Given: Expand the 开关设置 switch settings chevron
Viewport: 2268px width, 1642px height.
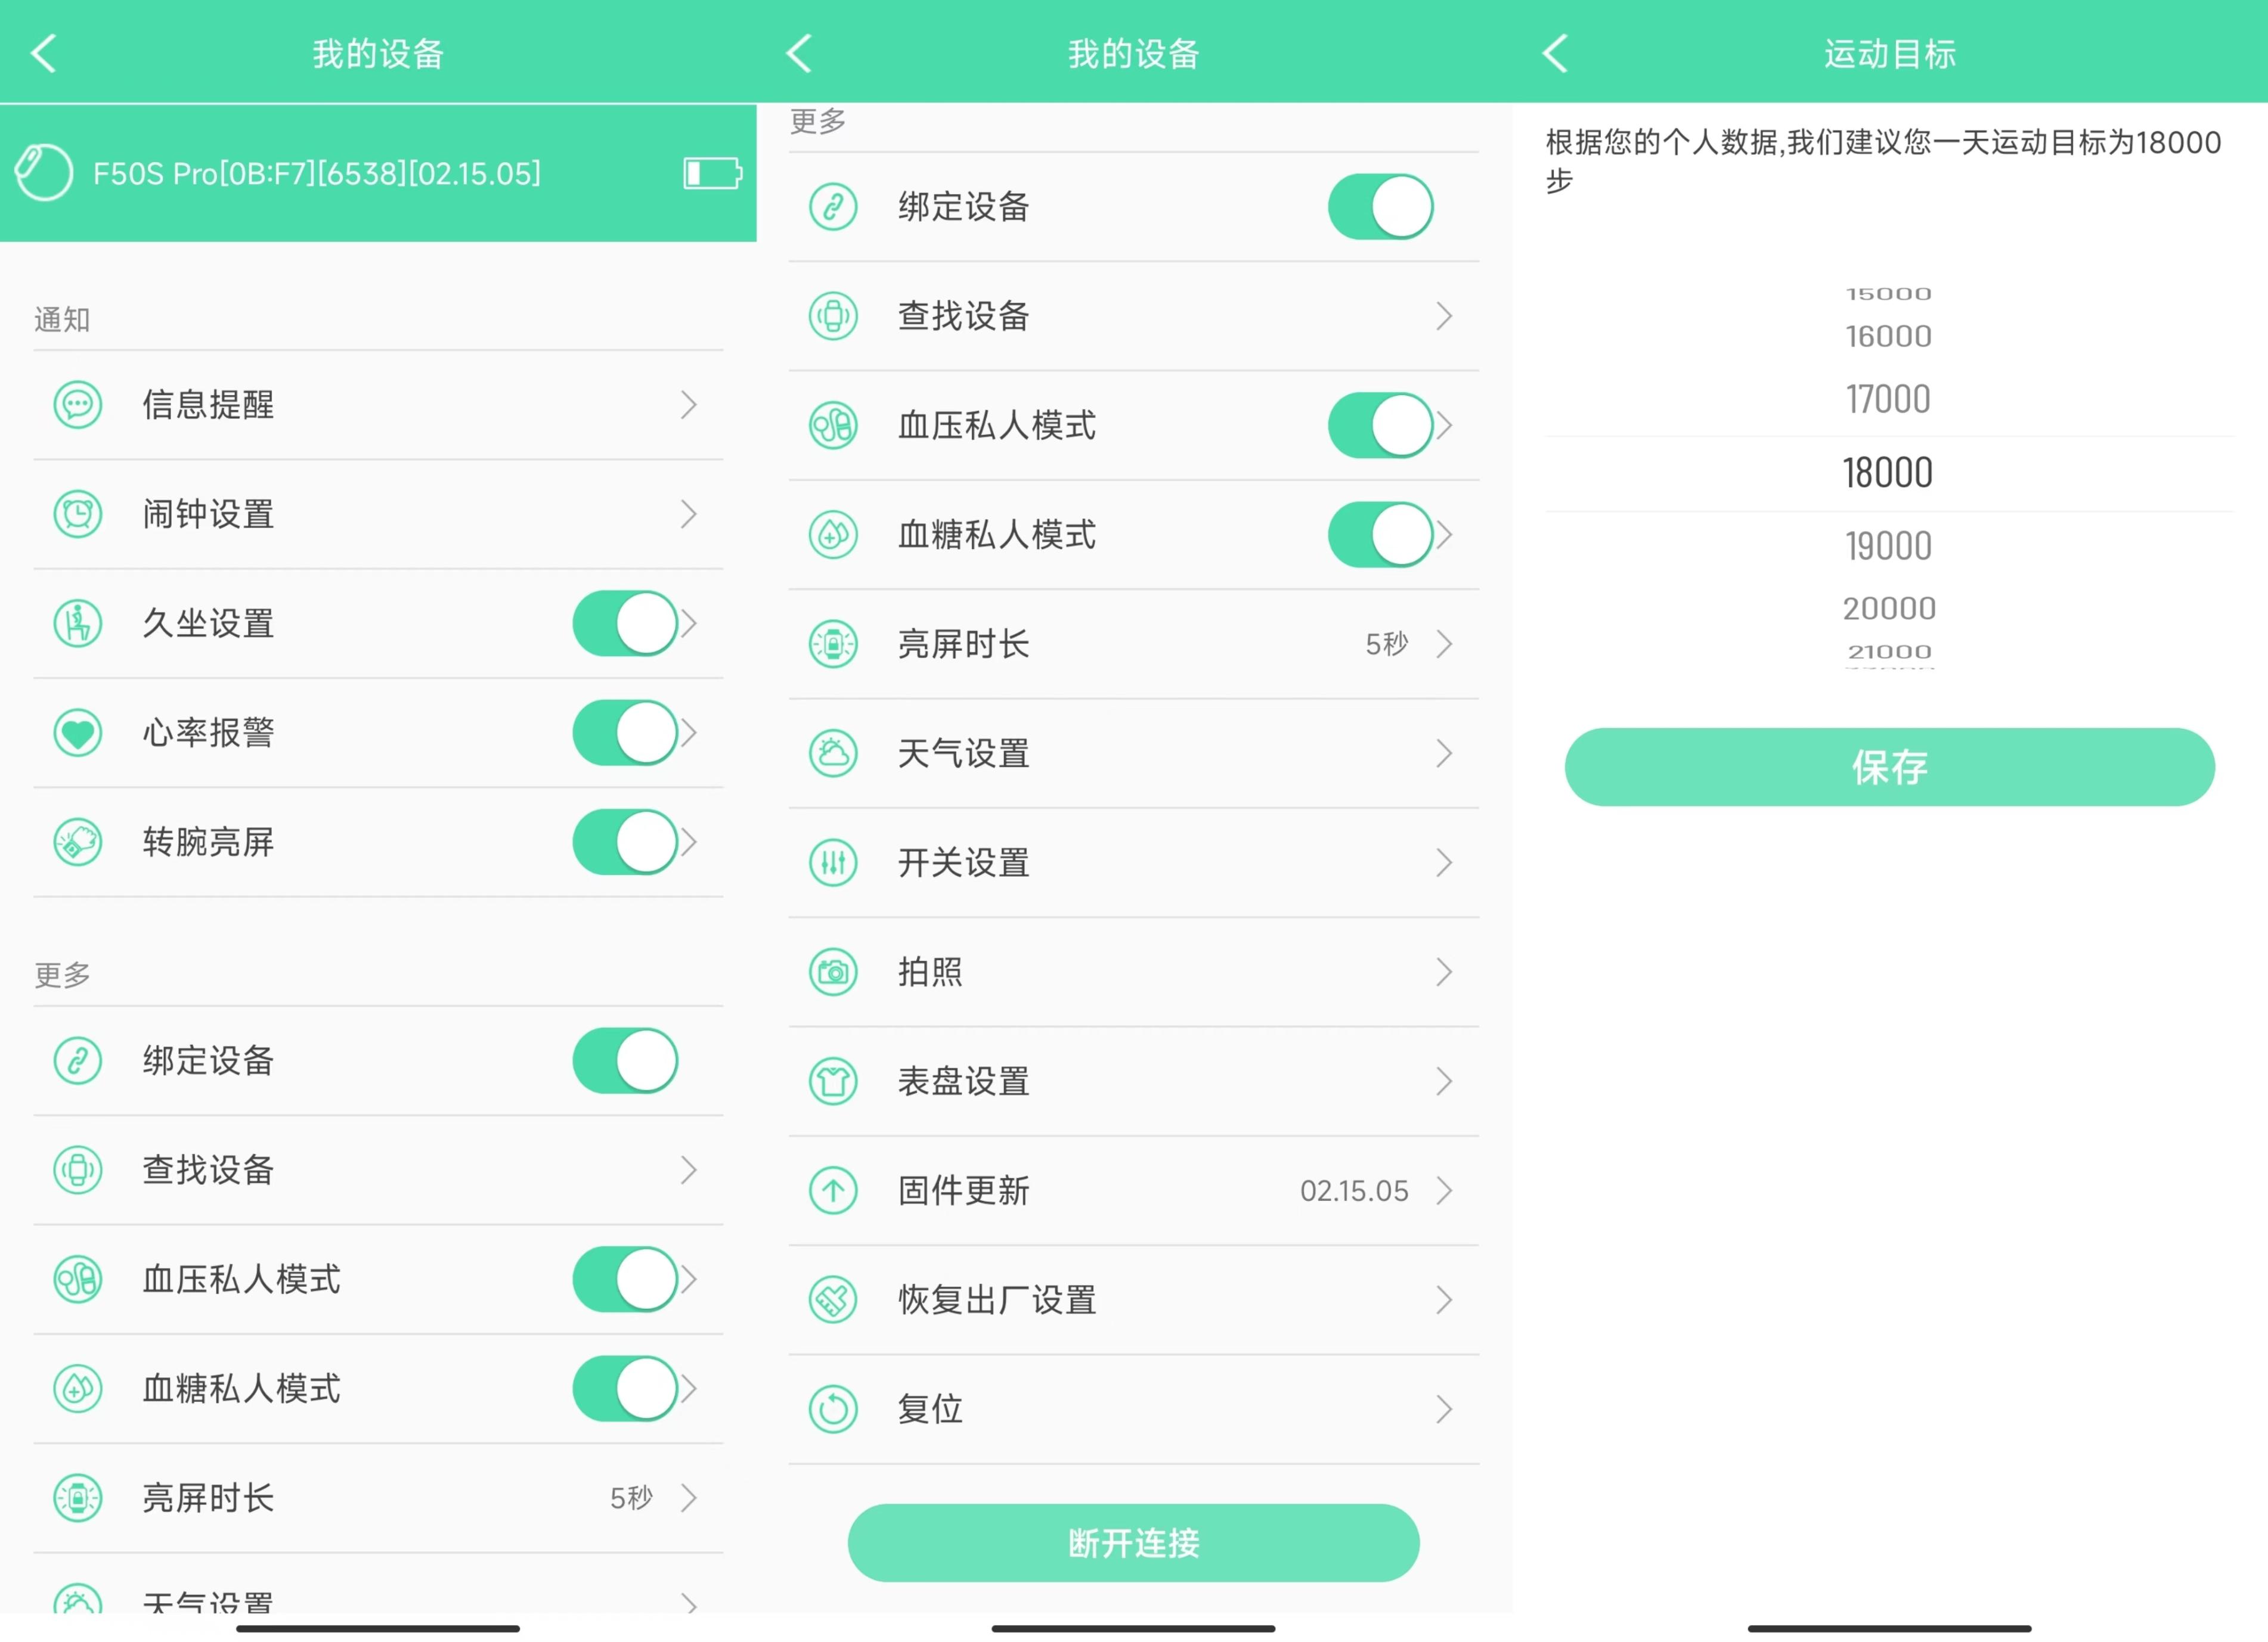Looking at the screenshot, I should tap(1444, 862).
